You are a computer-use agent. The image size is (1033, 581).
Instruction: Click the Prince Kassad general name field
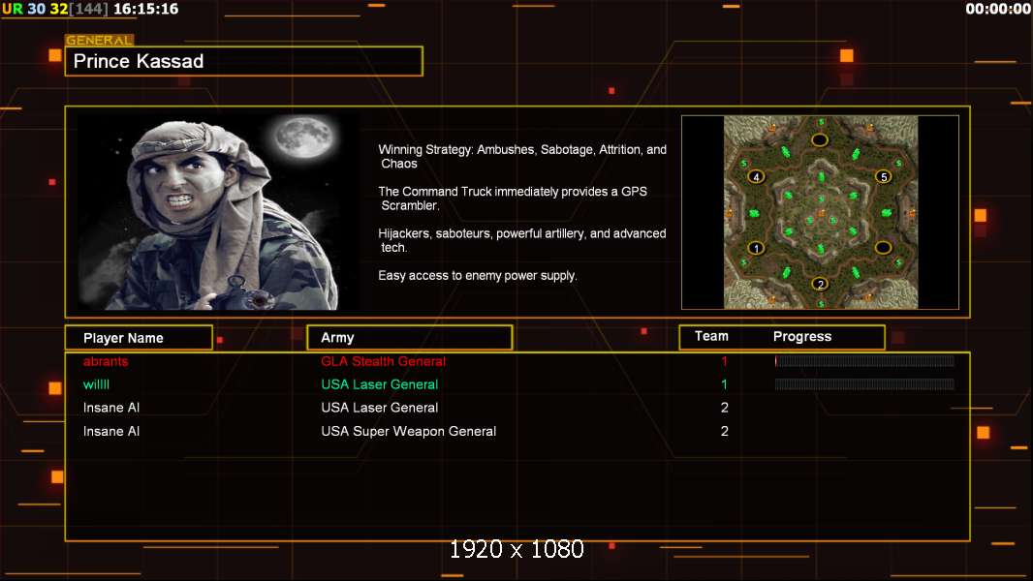point(244,61)
